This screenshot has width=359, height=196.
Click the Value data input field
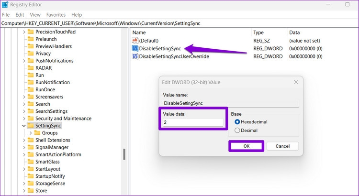pyautogui.click(x=193, y=122)
